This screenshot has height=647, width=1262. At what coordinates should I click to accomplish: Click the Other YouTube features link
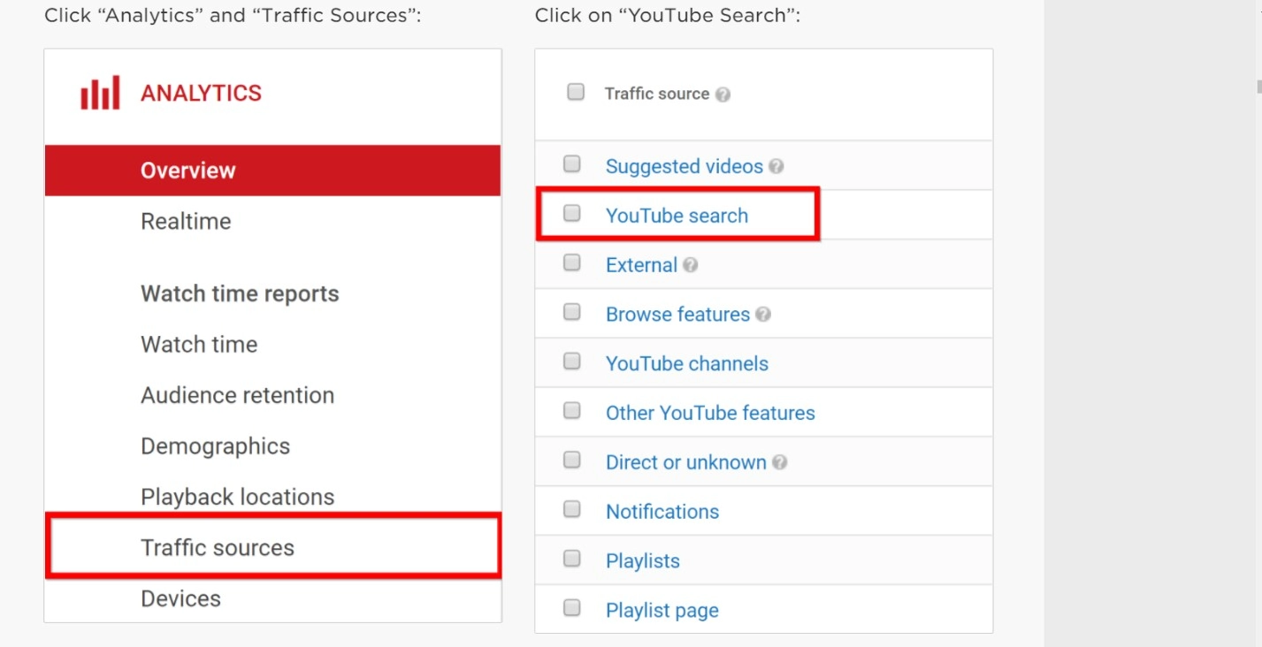(710, 413)
